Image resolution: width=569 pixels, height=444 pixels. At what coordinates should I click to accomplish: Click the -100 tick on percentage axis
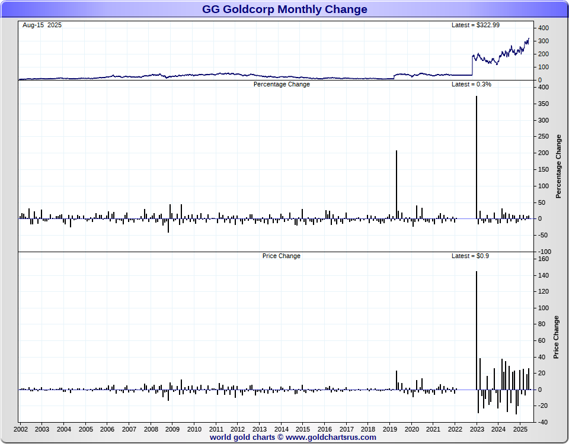click(544, 252)
